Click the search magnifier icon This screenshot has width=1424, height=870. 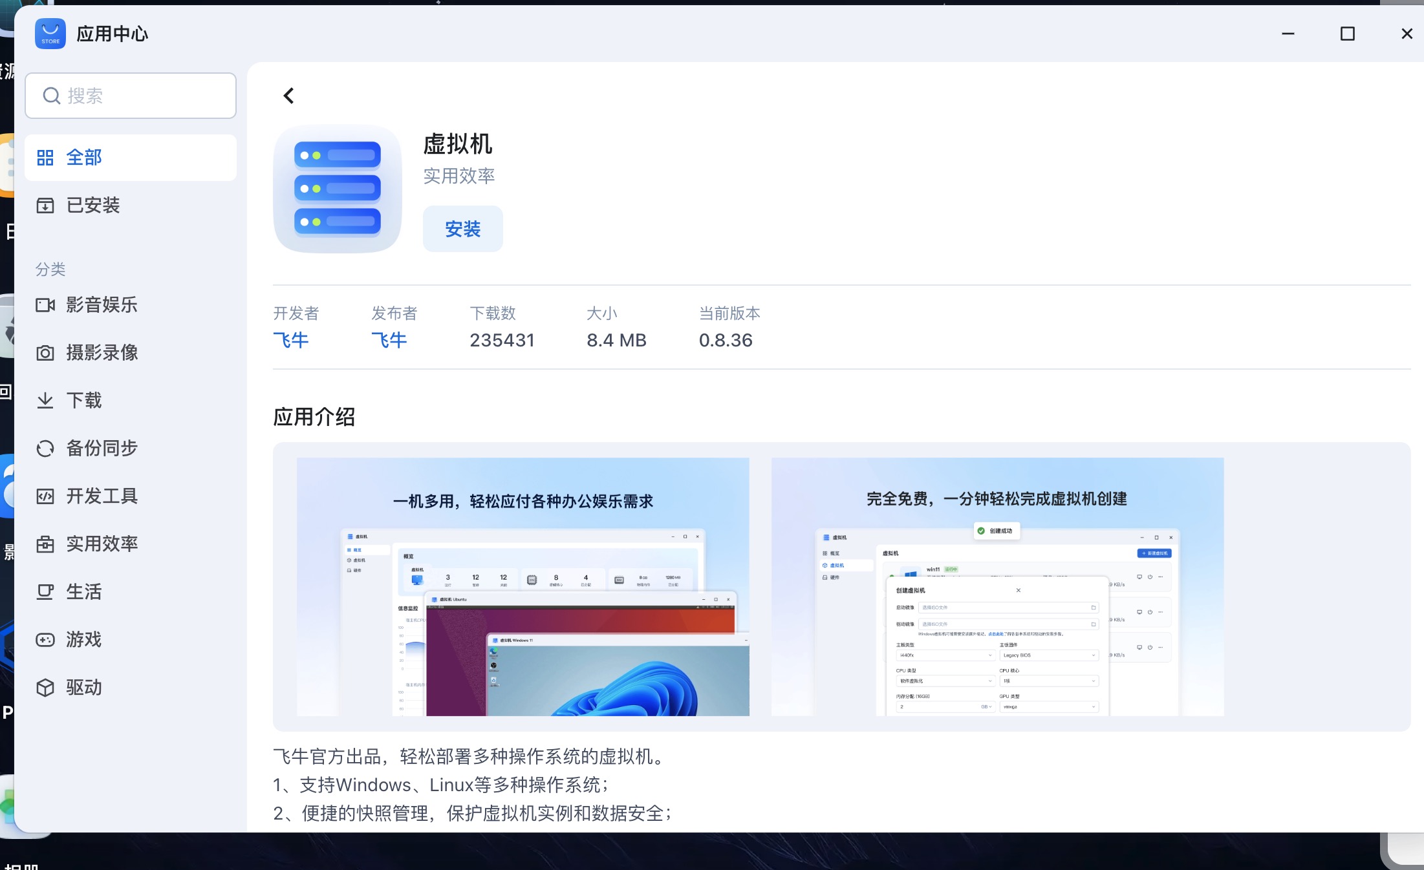52,96
